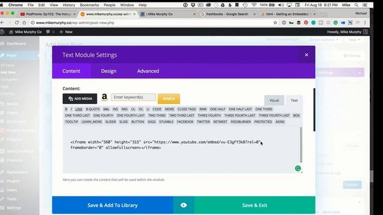Switch editor to Text mode
The height and width of the screenshot is (215, 383).
[294, 100]
